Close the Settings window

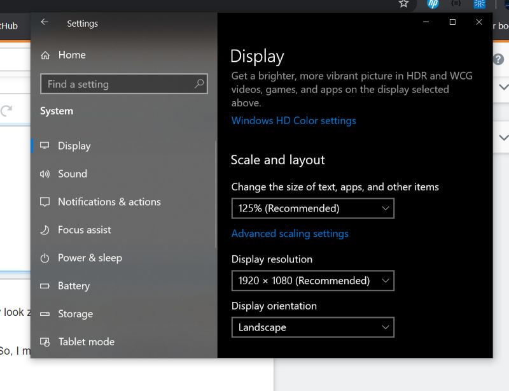pyautogui.click(x=479, y=22)
